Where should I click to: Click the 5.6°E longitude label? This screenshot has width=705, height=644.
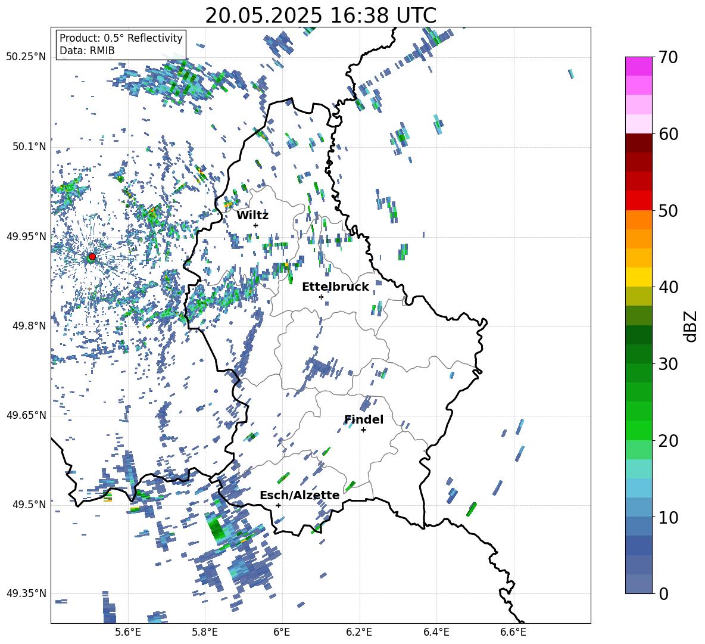click(x=128, y=632)
